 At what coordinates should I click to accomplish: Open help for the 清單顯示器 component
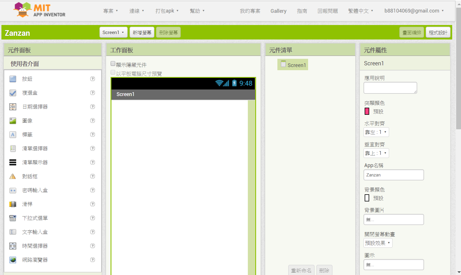coord(92,163)
